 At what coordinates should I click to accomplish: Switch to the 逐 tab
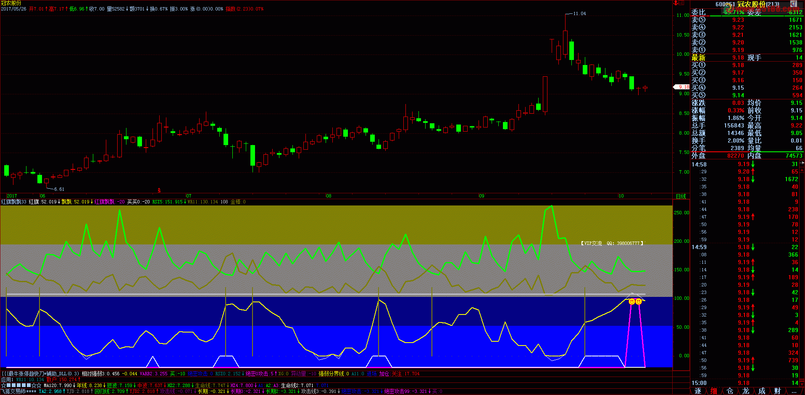[x=698, y=391]
